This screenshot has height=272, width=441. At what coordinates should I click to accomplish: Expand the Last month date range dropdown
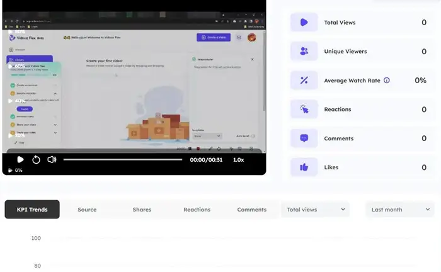click(399, 210)
